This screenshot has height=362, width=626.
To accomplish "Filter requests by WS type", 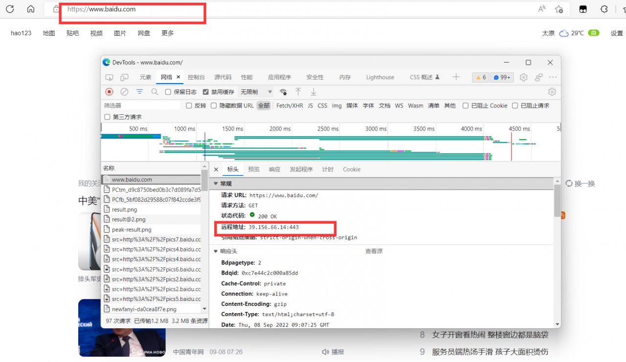I will pyautogui.click(x=399, y=106).
